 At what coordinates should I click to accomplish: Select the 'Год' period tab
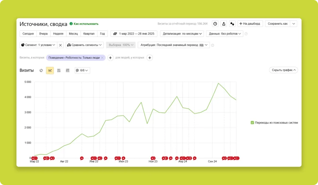coord(102,34)
